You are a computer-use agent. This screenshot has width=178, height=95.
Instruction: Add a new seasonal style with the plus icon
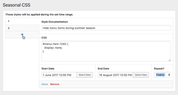[x=22, y=35]
